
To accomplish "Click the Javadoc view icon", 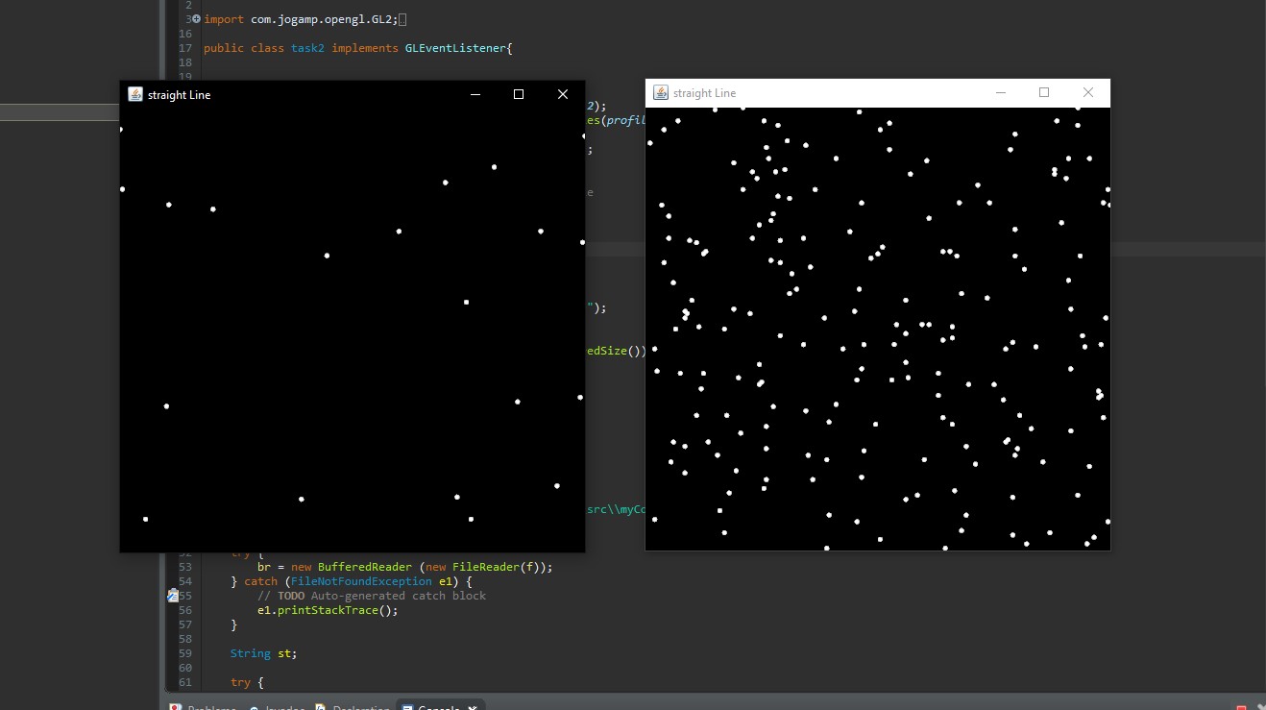I will (x=253, y=707).
